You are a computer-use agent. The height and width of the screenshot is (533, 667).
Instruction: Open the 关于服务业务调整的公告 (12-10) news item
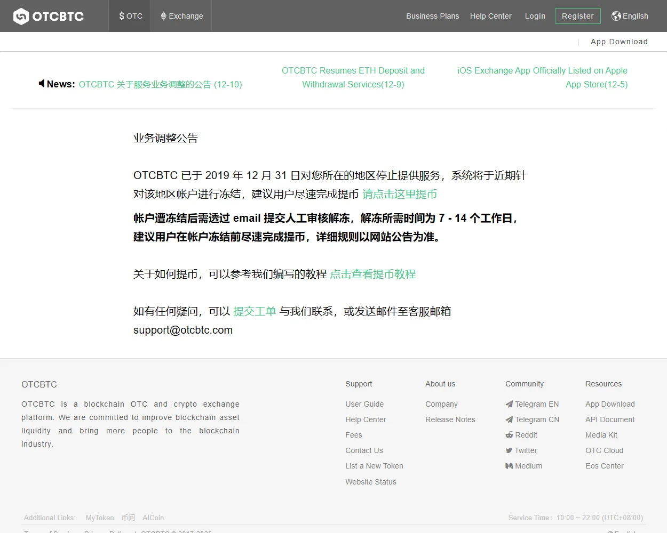pos(161,84)
